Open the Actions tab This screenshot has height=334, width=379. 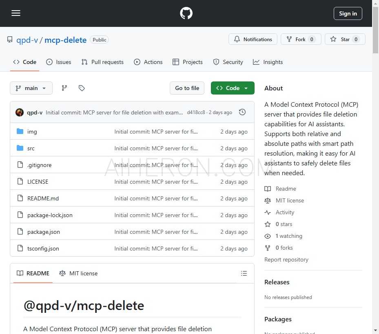tap(148, 62)
